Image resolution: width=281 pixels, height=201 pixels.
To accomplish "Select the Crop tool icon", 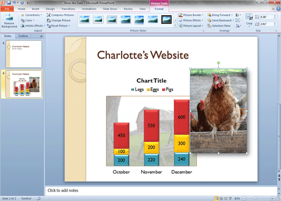I will tap(249, 17).
